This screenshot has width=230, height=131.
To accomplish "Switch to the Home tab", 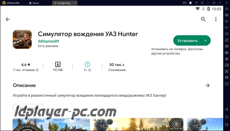I will tap(34, 3).
